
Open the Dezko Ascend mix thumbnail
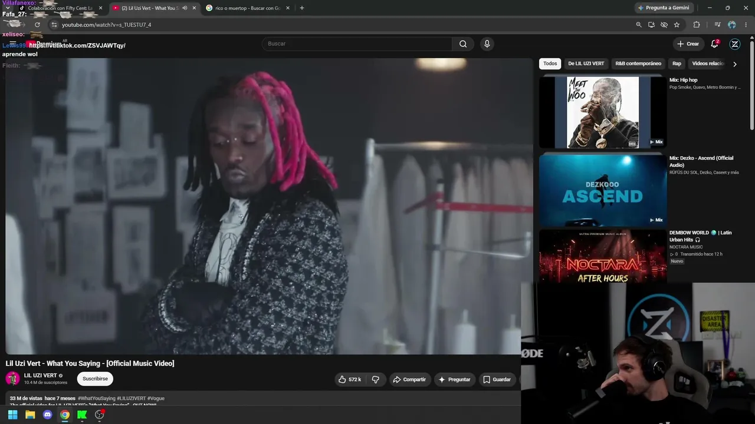[603, 190]
